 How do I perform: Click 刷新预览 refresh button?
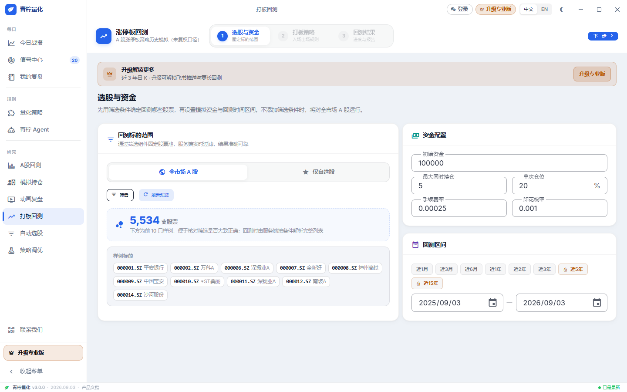[156, 195]
